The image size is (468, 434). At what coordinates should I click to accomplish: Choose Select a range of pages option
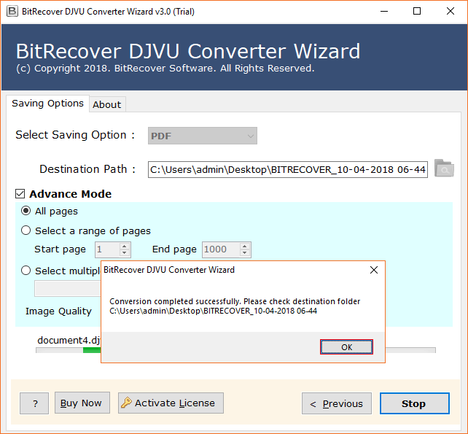(26, 230)
